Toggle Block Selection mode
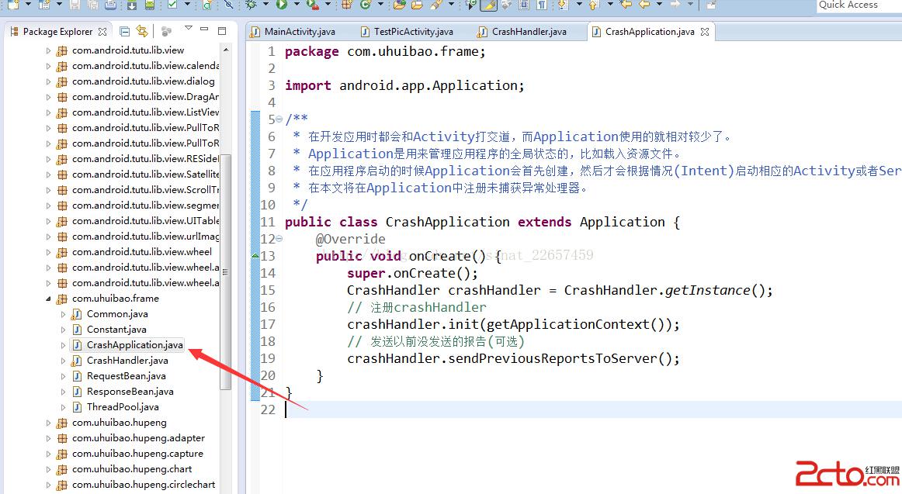 coord(524,5)
